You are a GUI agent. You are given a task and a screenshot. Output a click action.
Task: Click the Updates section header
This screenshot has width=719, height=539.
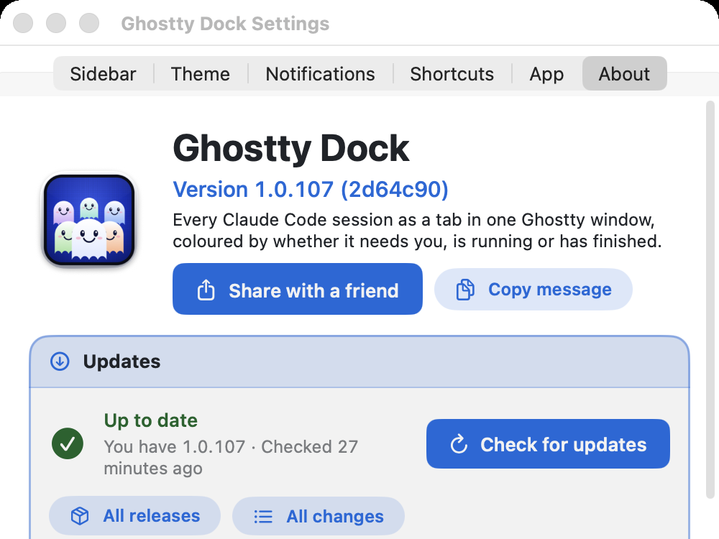(x=359, y=361)
